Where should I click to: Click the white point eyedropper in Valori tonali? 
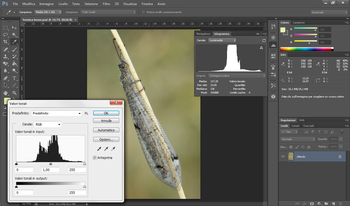coord(113,149)
